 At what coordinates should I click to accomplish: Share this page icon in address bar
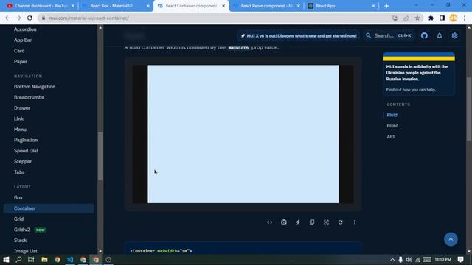[x=406, y=18]
